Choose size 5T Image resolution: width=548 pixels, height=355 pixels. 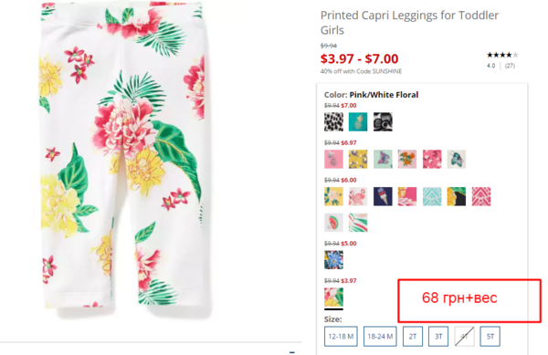(490, 337)
